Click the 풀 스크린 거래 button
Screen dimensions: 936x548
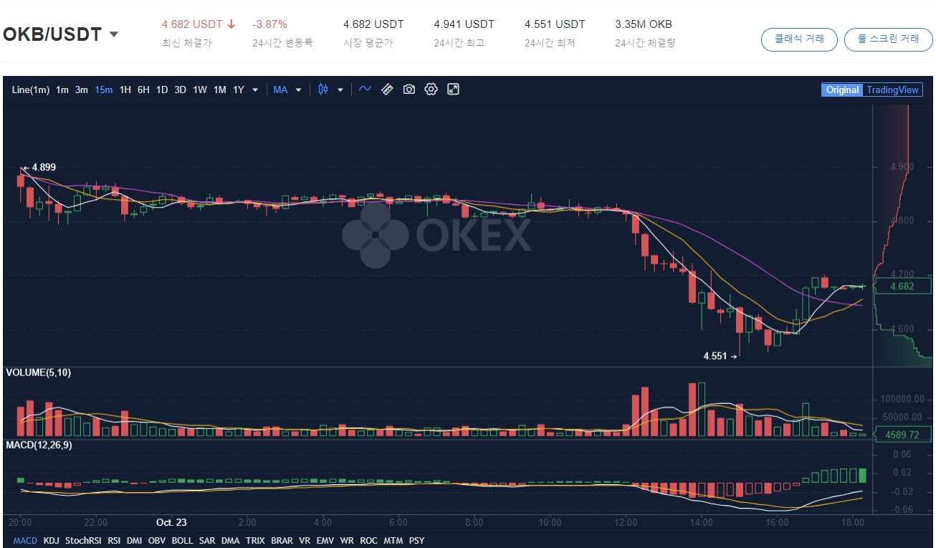[x=887, y=39]
